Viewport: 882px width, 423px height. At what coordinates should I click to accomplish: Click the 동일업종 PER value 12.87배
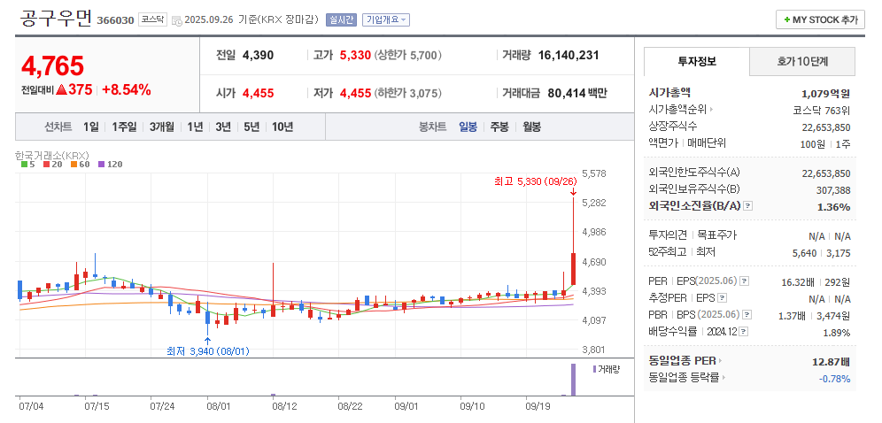click(x=832, y=361)
